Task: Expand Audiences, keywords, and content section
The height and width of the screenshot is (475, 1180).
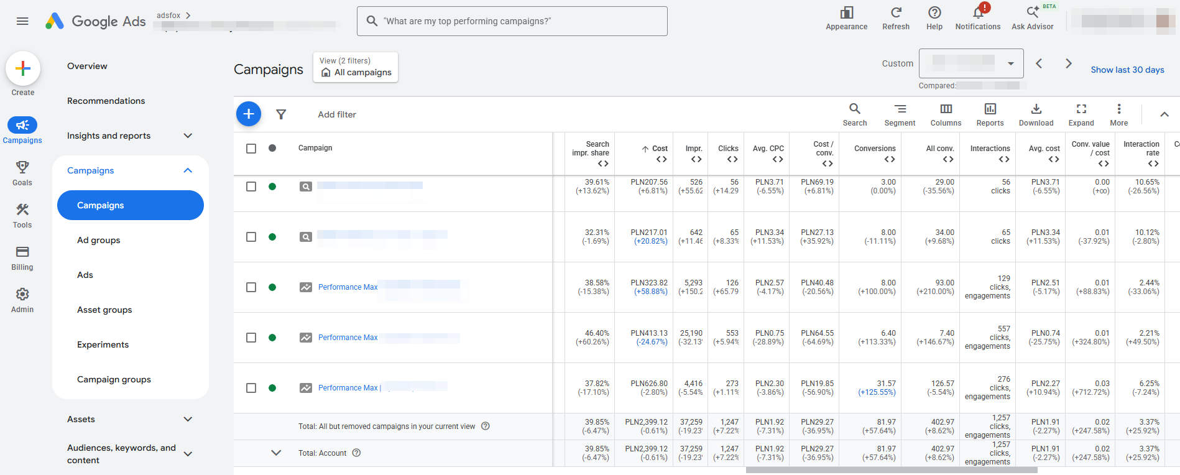Action: pos(188,454)
